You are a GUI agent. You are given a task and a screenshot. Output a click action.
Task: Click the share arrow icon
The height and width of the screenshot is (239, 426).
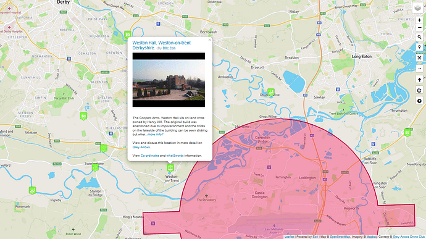coord(419,90)
